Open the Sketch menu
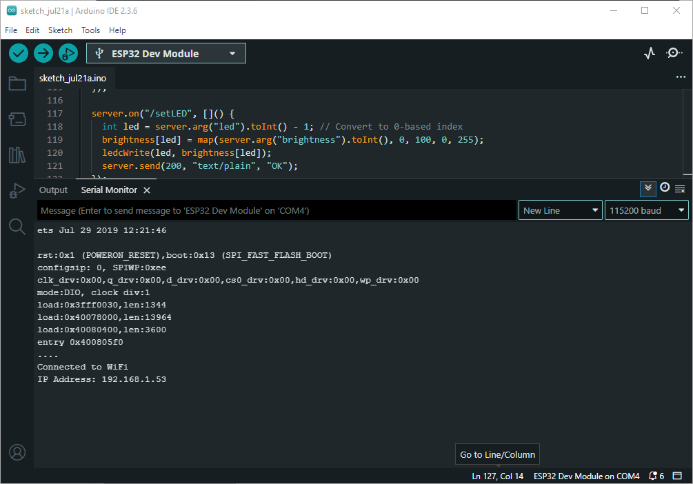This screenshot has width=693, height=484. click(60, 30)
